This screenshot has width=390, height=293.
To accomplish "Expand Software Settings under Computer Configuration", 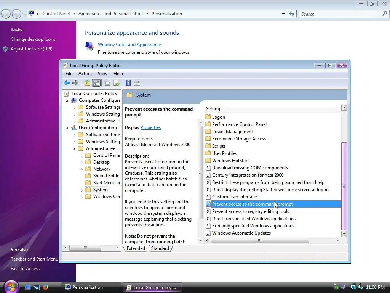I will [x=74, y=108].
